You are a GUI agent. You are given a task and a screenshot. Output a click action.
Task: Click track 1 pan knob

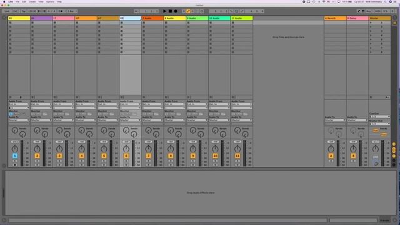pos(15,149)
